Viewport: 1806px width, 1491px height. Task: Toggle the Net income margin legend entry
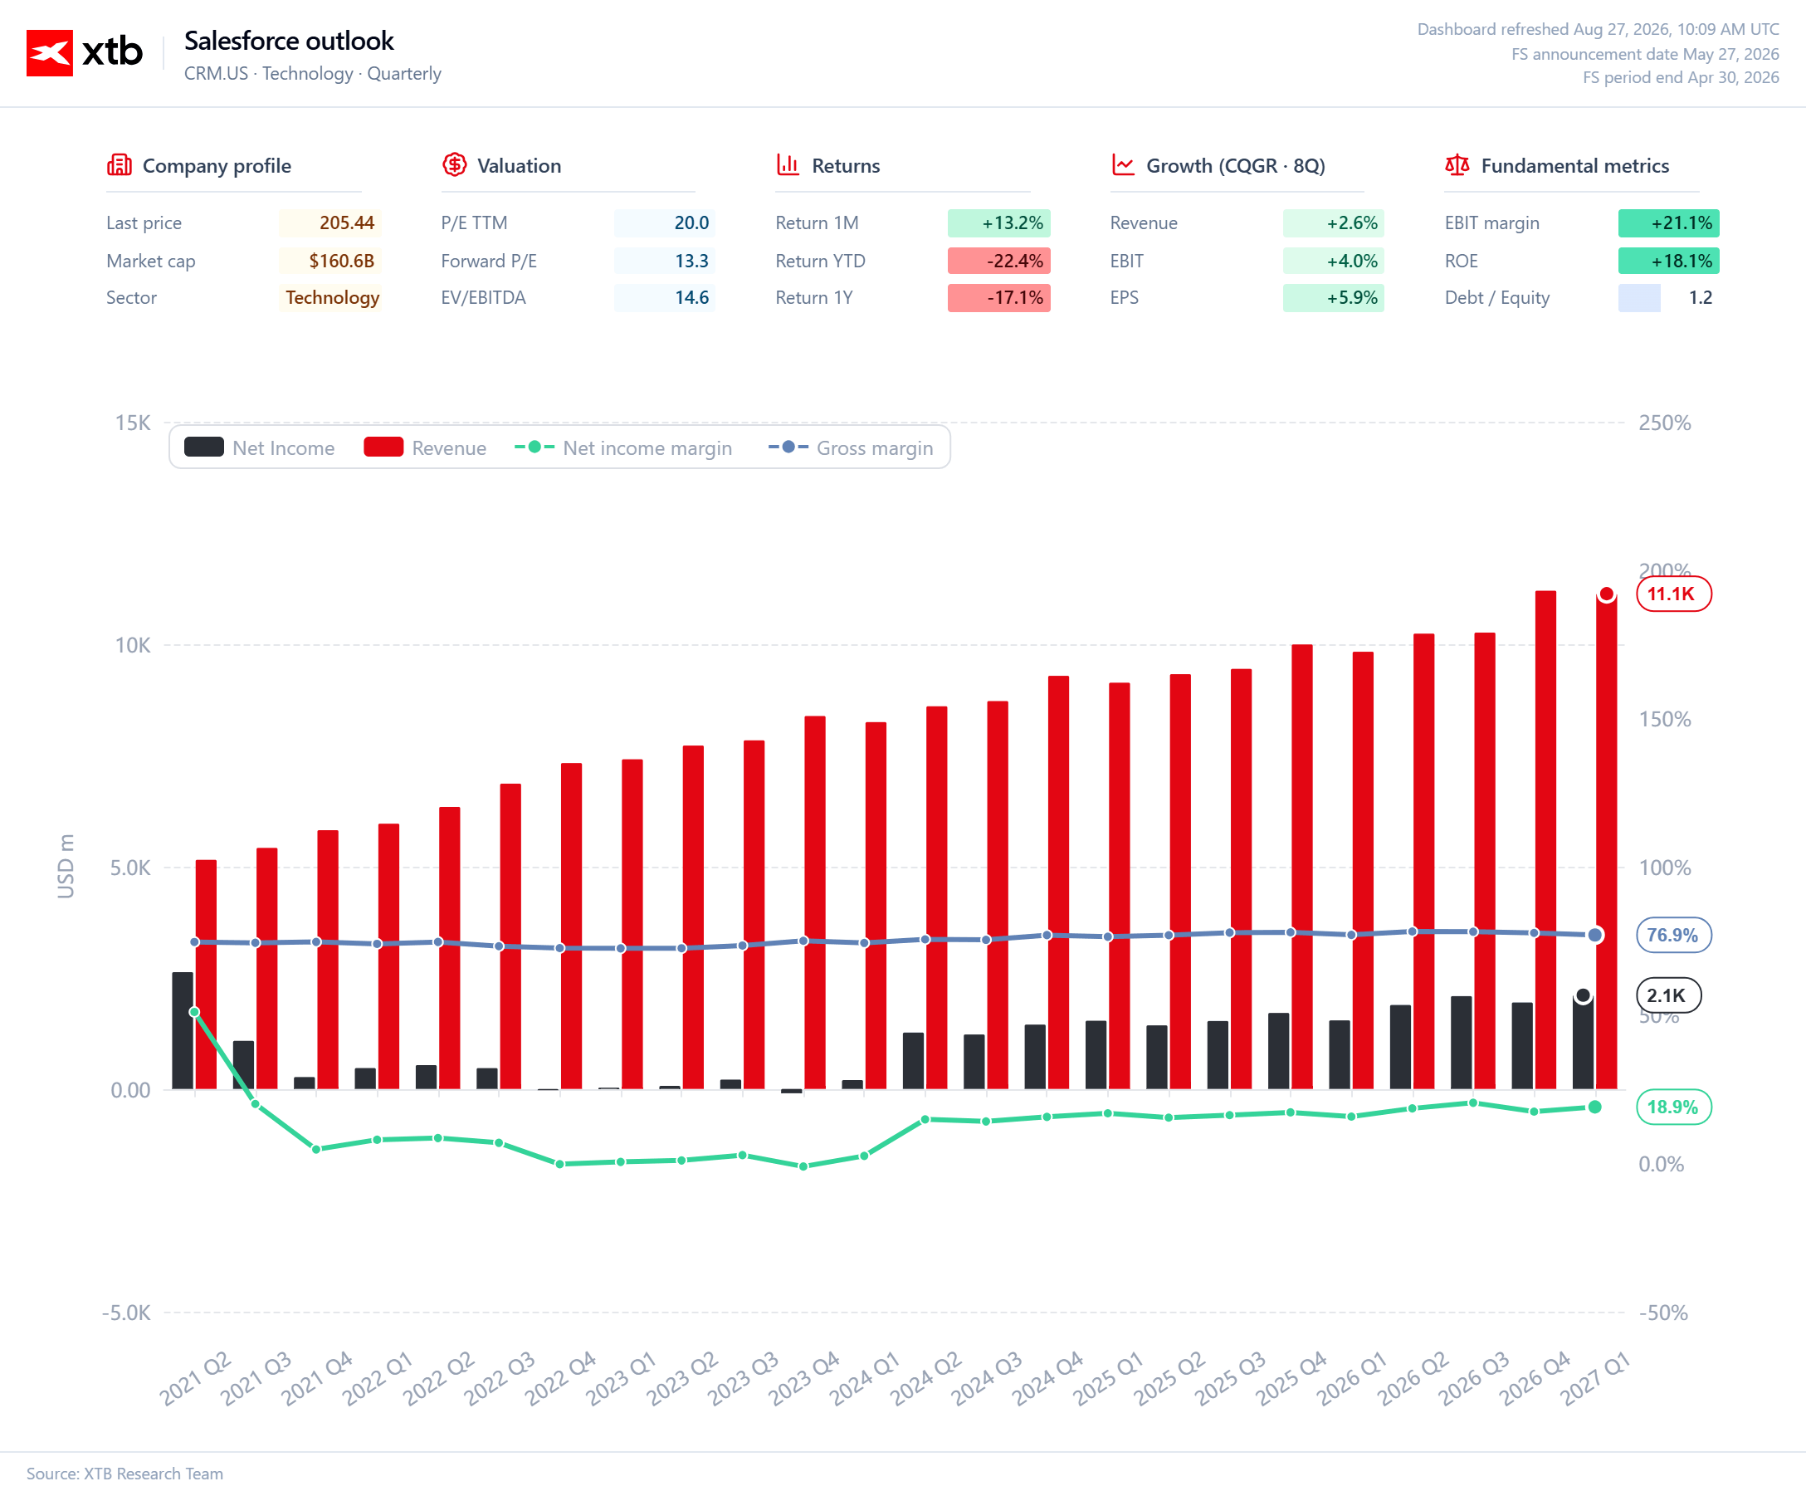(623, 447)
